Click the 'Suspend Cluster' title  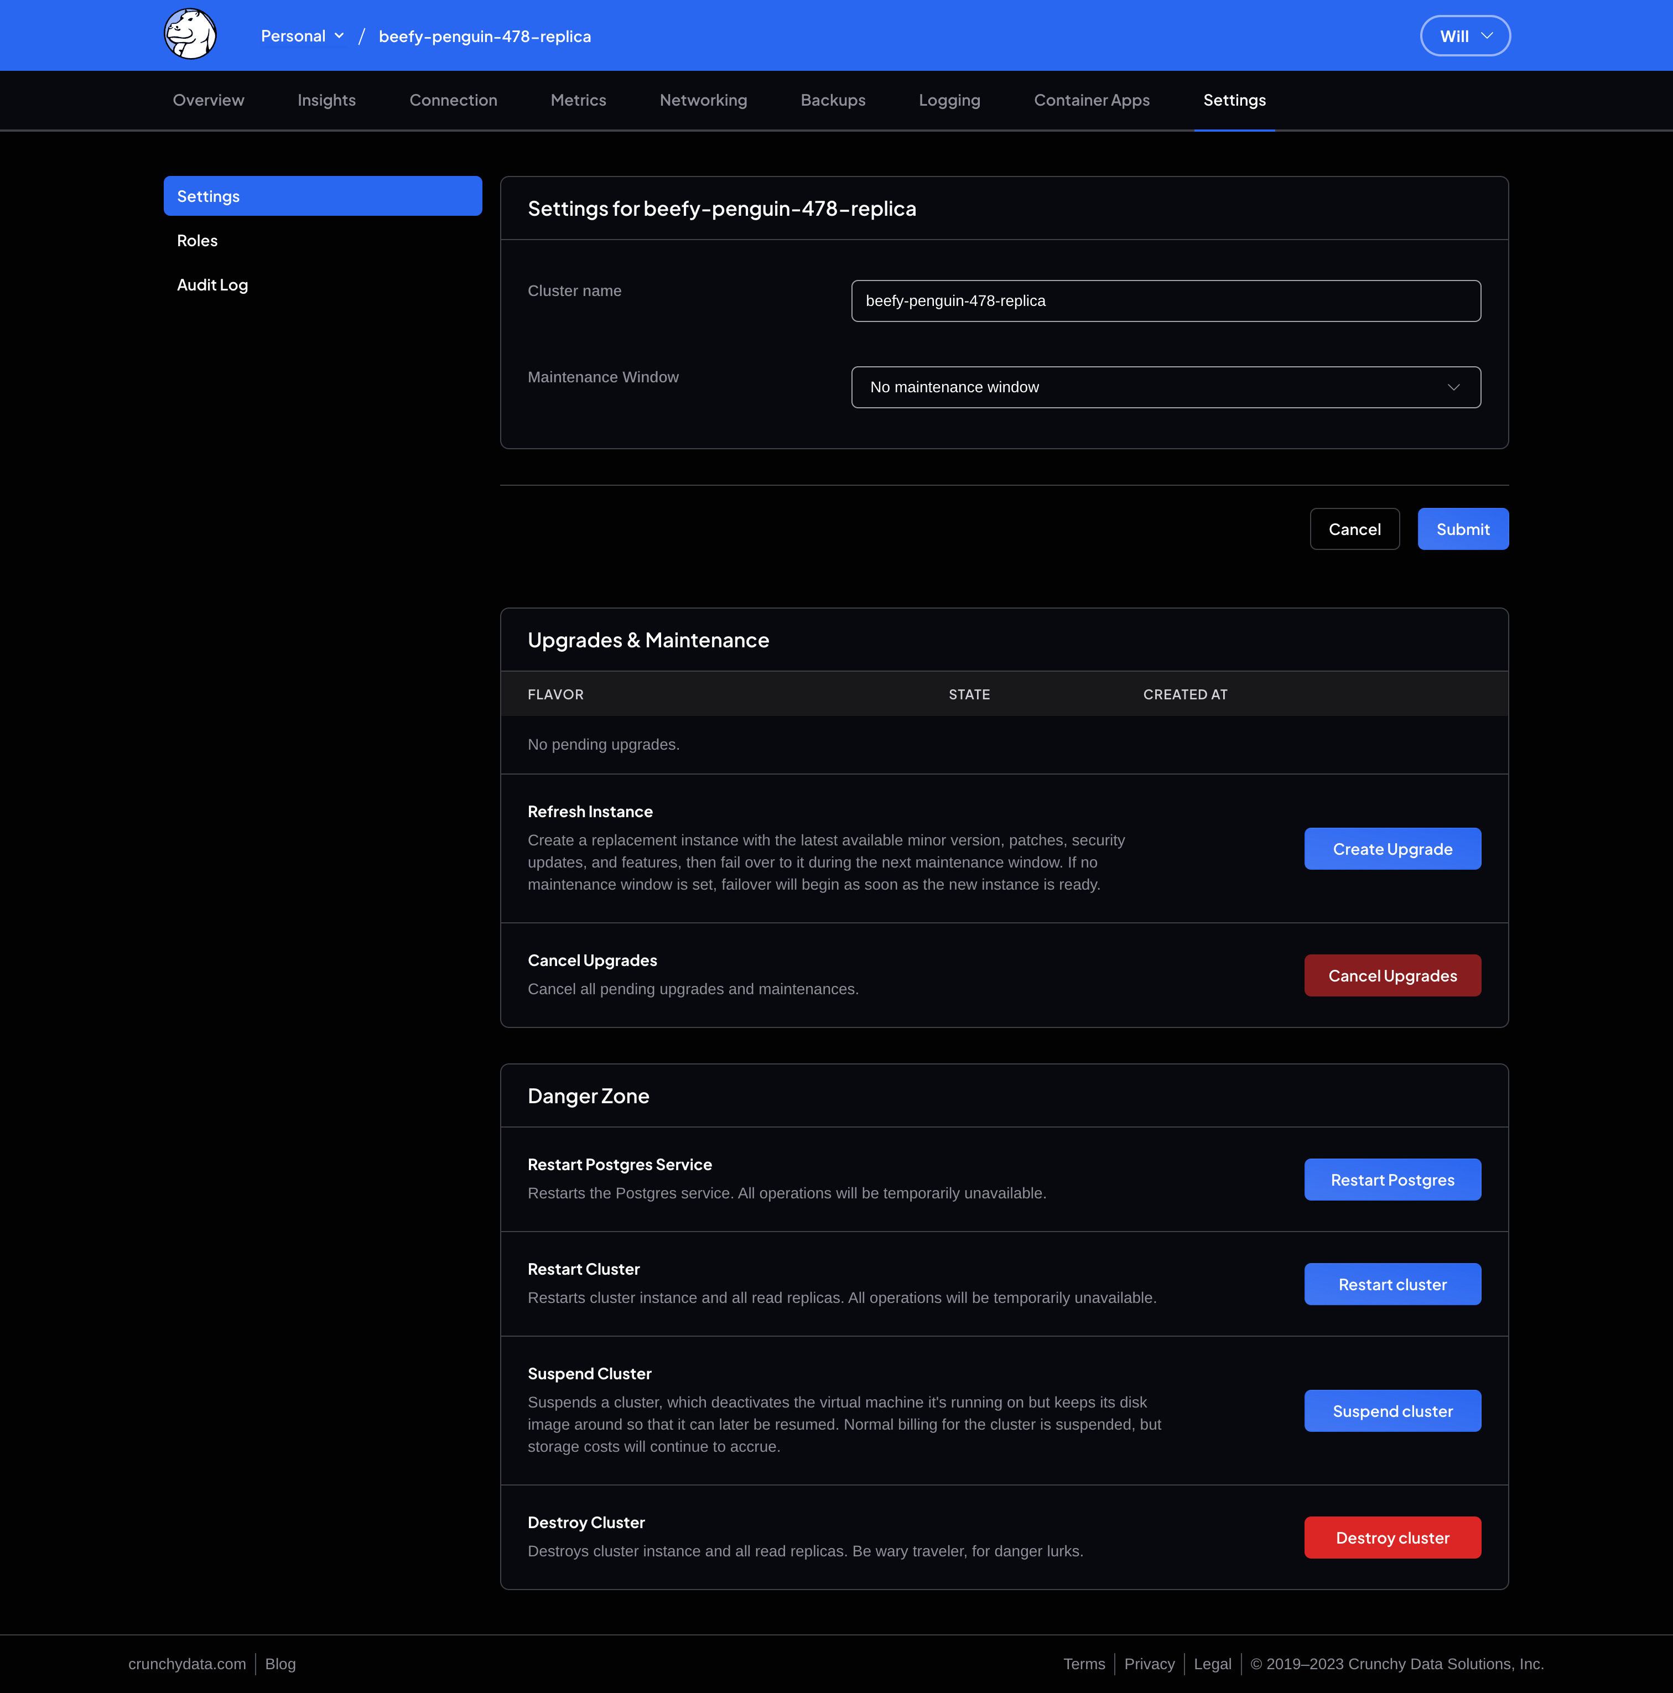590,1374
